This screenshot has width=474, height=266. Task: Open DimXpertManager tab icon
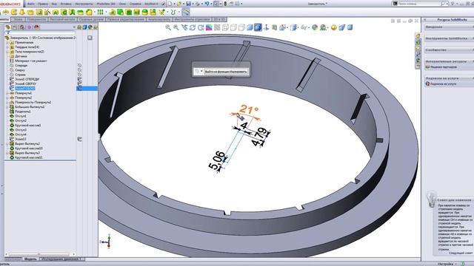coord(30,27)
